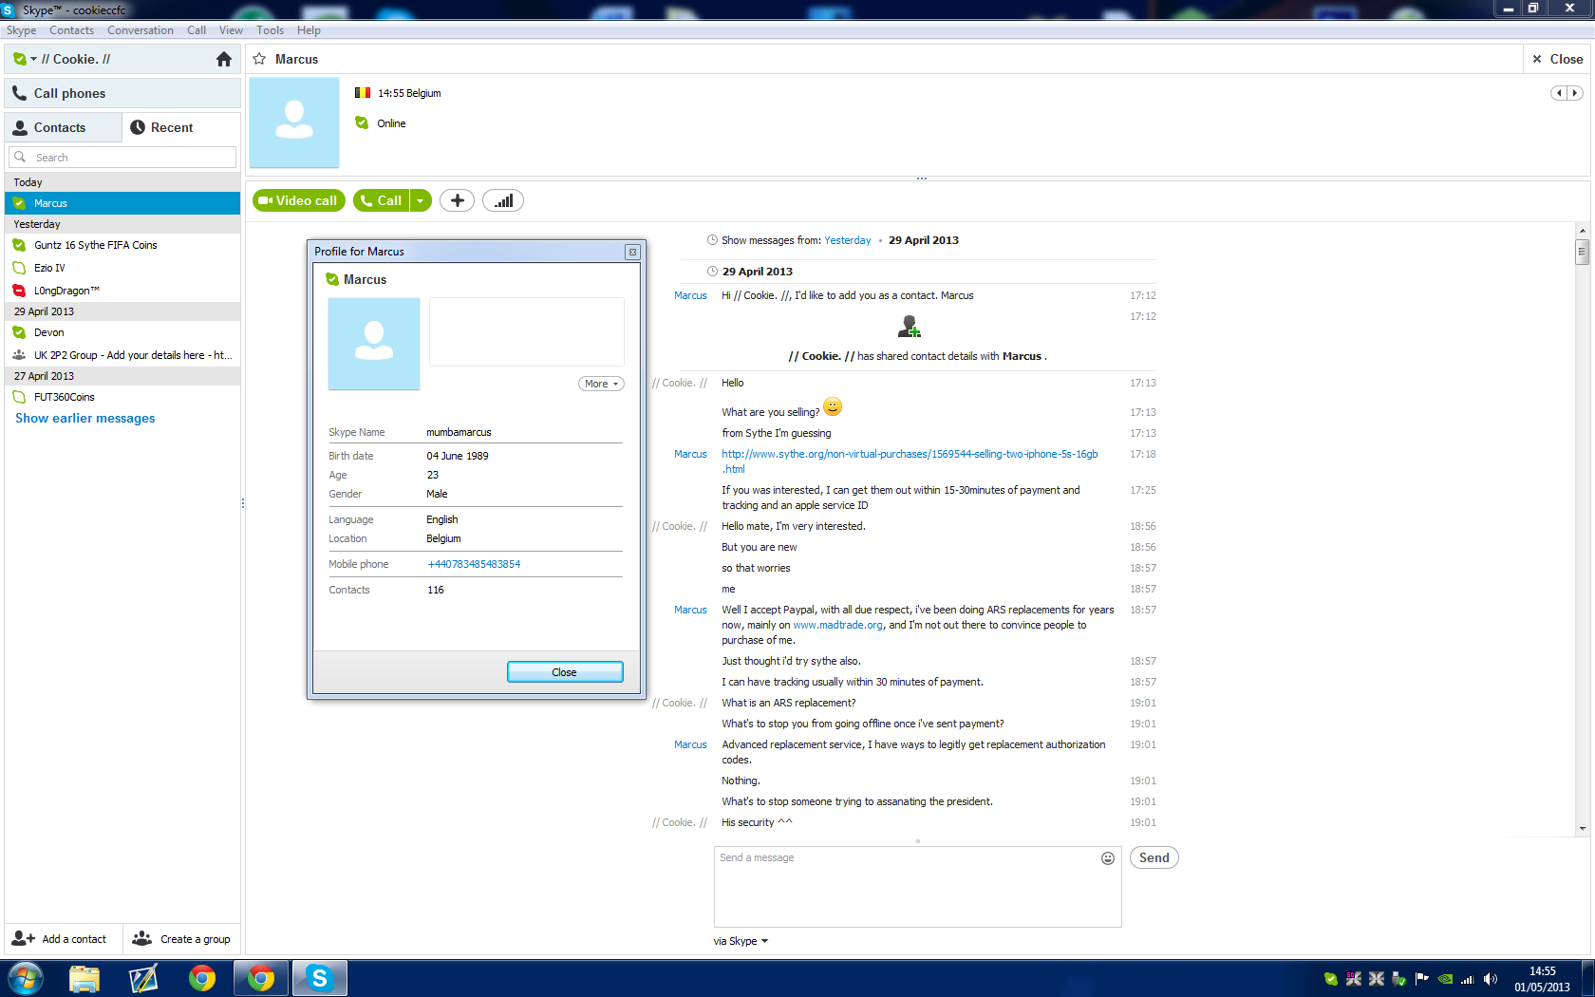Viewport: 1595px width, 997px height.
Task: Switch to the Contacts tab
Action: 63,127
